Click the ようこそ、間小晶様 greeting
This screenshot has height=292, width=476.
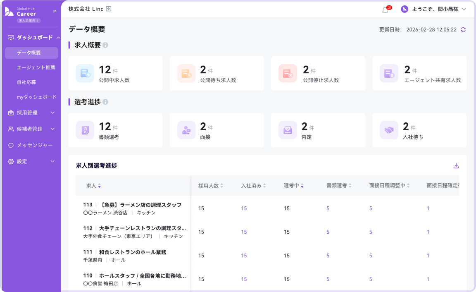pyautogui.click(x=435, y=9)
